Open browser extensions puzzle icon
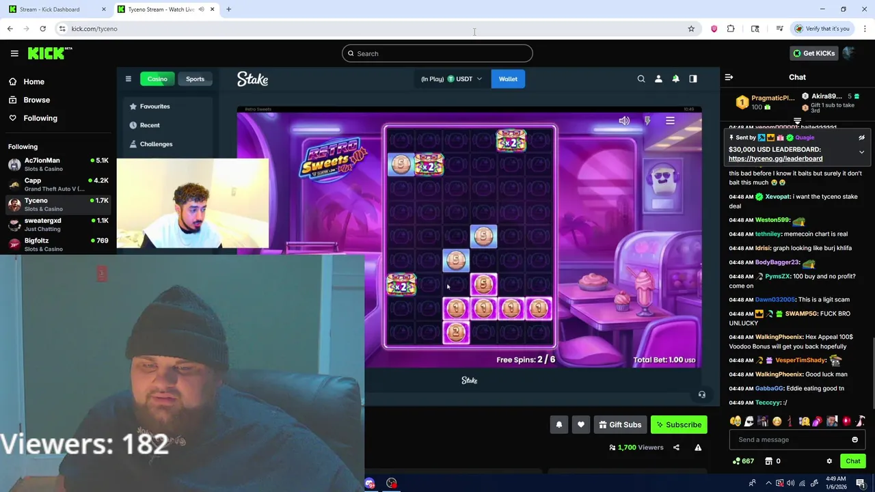This screenshot has height=492, width=875. (x=731, y=29)
